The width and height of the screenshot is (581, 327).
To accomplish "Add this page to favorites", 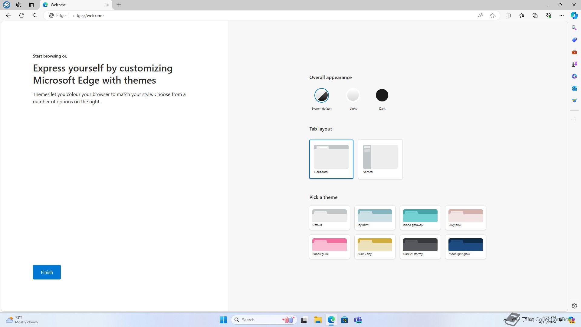I will click(x=492, y=15).
